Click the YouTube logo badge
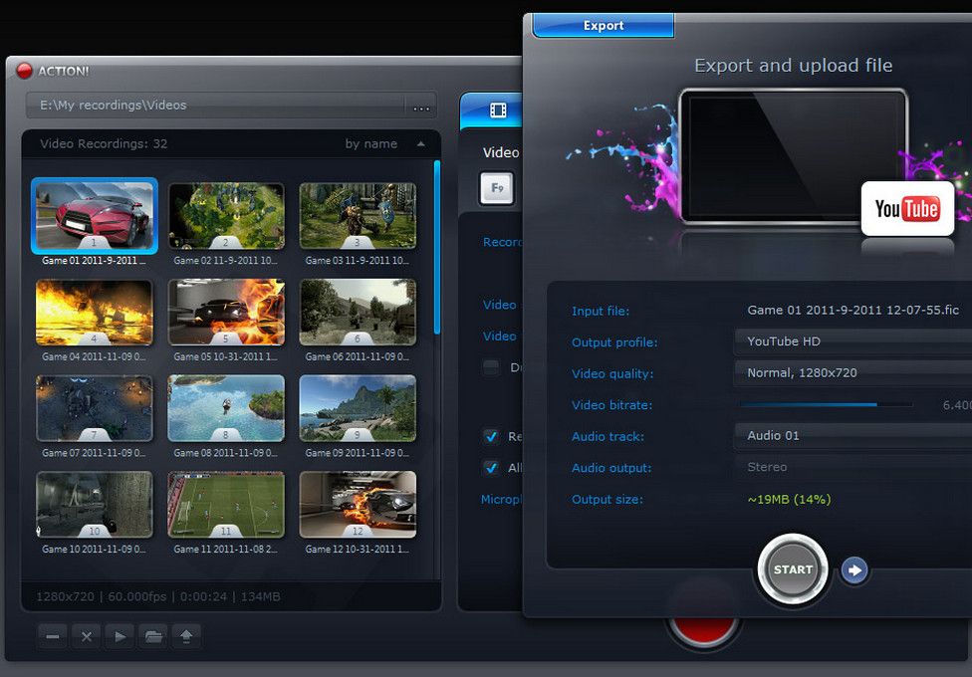This screenshot has height=677, width=972. 907,209
